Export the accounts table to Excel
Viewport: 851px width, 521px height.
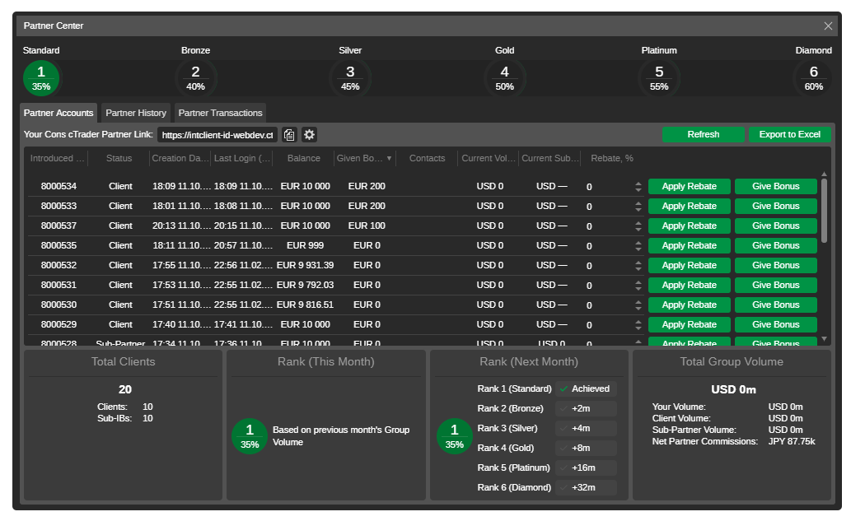click(x=790, y=134)
